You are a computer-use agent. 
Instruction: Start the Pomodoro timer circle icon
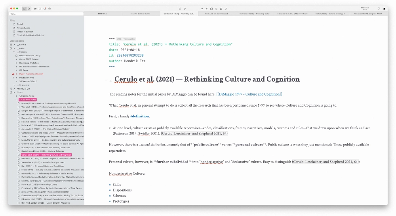(379, 9)
